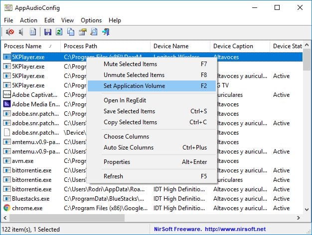This screenshot has height=235, width=312.
Task: Click the green Refresh toolbar icon
Action: click(x=59, y=32)
